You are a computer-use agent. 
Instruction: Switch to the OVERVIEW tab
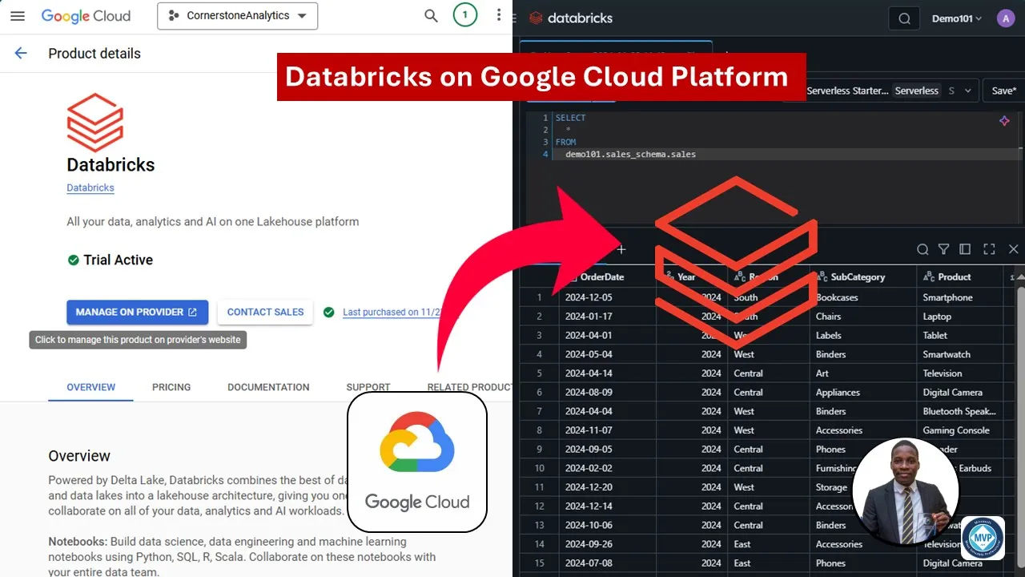click(x=90, y=387)
